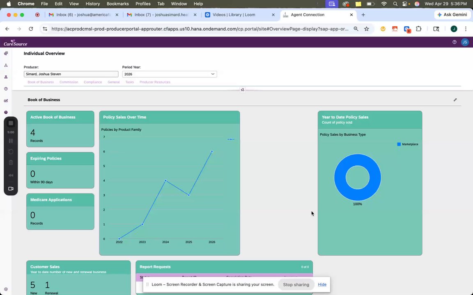Go back with the browser back arrow
Image resolution: width=473 pixels, height=295 pixels.
pyautogui.click(x=7, y=29)
